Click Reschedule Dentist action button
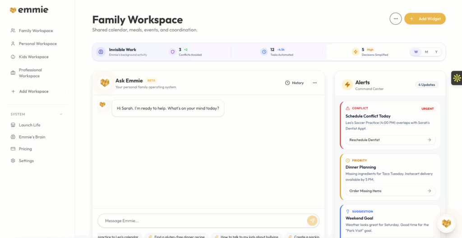This screenshot has width=462, height=238. (x=390, y=140)
